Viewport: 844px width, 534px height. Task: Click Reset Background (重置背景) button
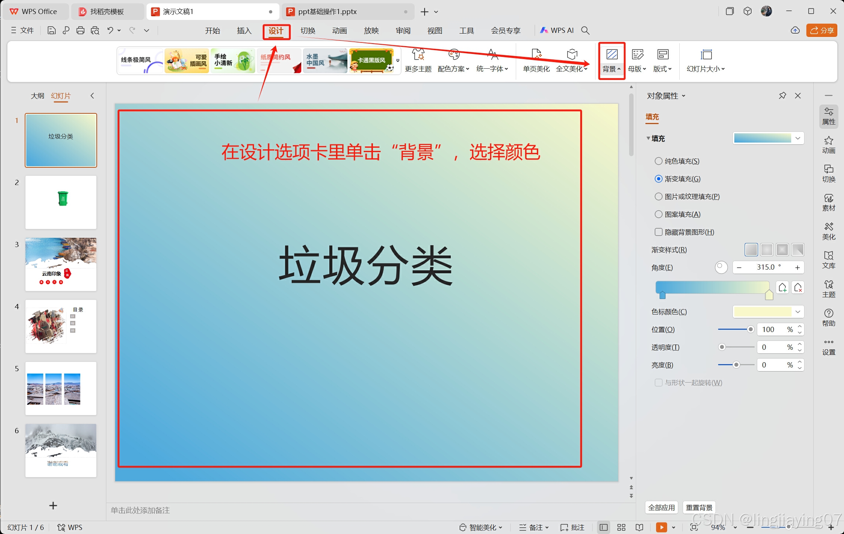pyautogui.click(x=699, y=507)
